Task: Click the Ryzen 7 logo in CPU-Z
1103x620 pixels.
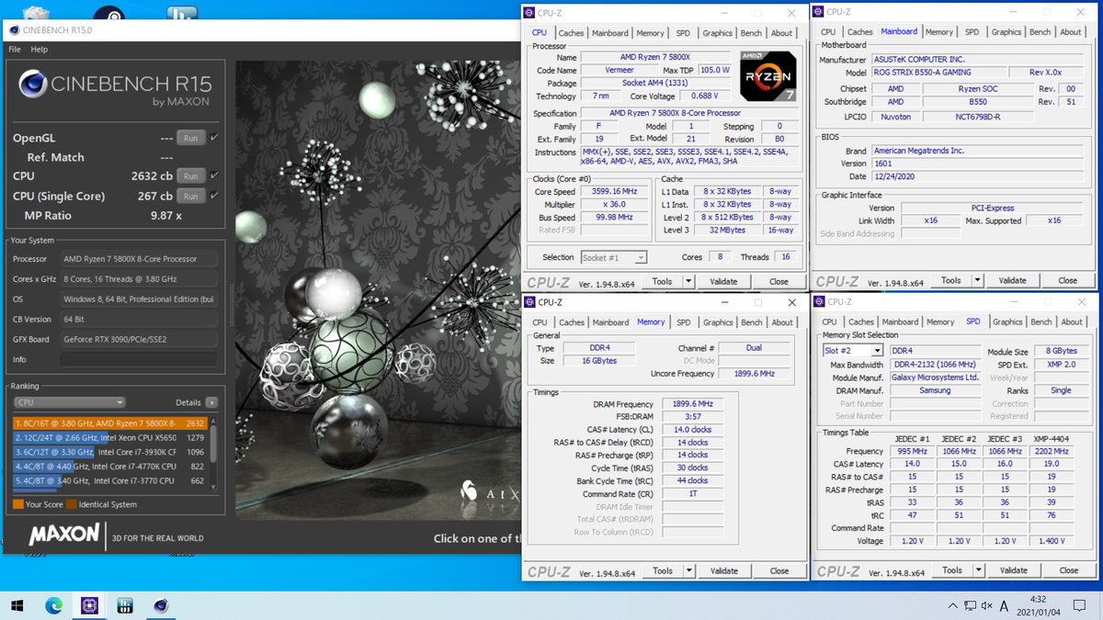Action: pos(768,77)
